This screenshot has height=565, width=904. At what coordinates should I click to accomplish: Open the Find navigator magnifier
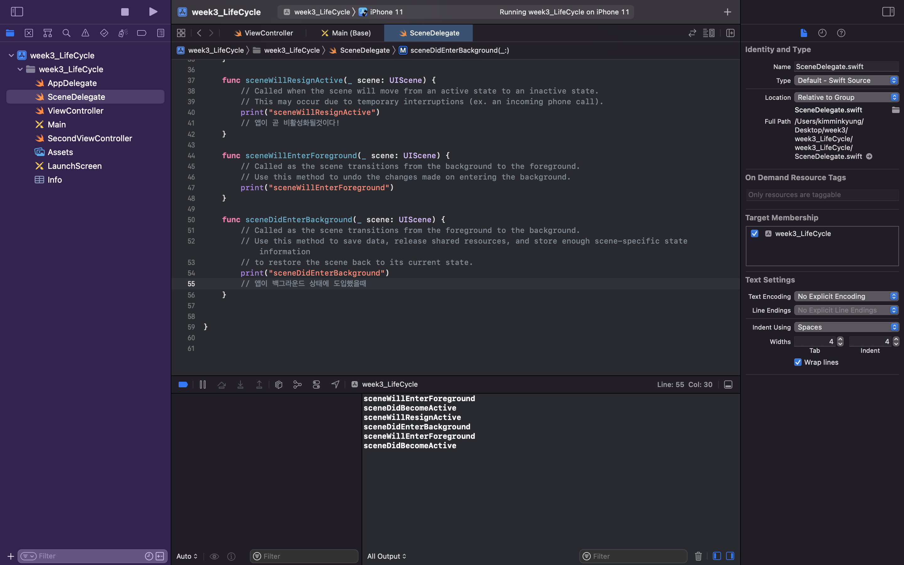67,33
